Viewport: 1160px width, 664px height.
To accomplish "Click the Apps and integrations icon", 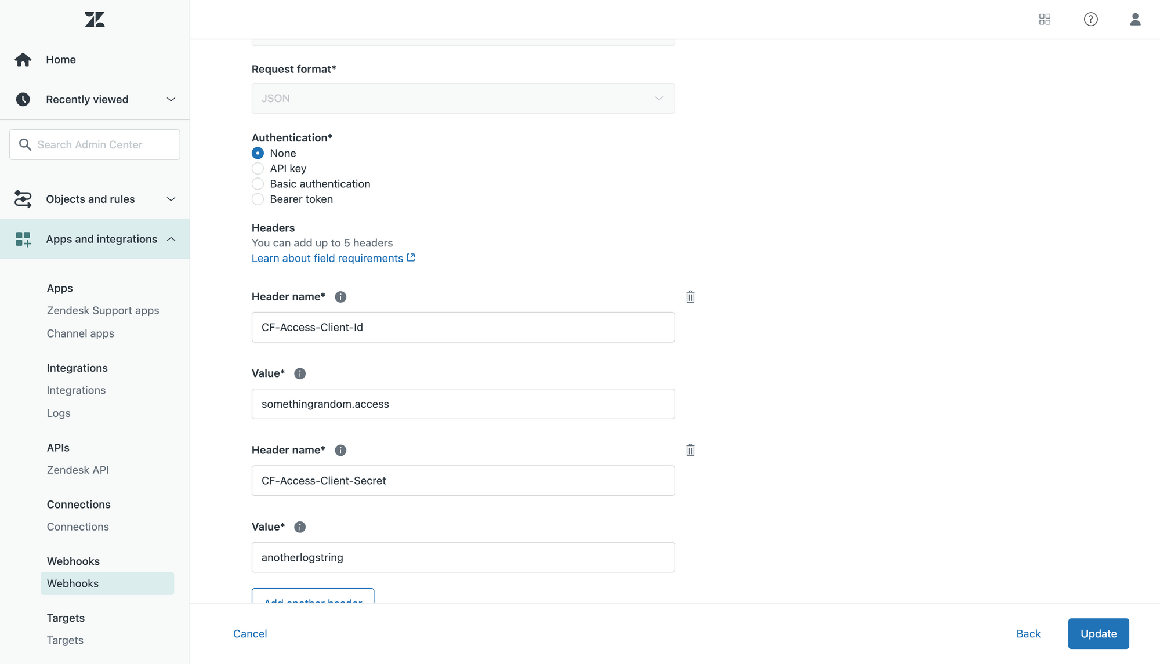I will tap(22, 238).
